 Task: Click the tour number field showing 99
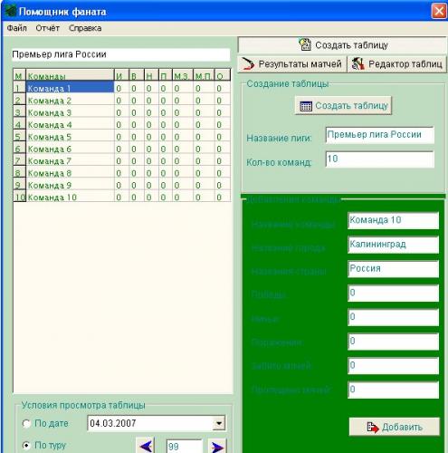point(185,447)
